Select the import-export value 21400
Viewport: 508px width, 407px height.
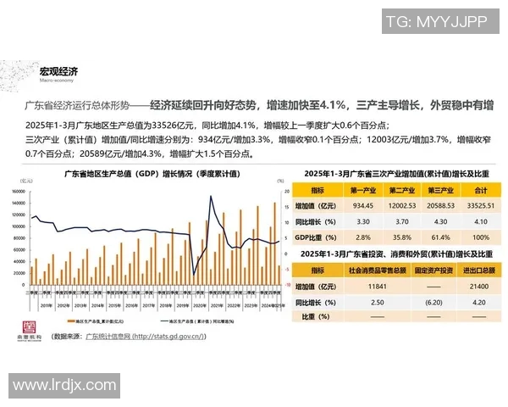coord(479,287)
